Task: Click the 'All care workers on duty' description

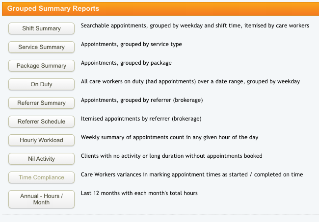Action: 190,81
